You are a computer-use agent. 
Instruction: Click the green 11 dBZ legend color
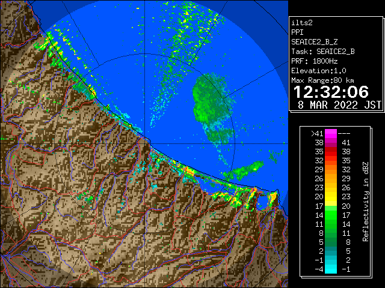(x=331, y=224)
